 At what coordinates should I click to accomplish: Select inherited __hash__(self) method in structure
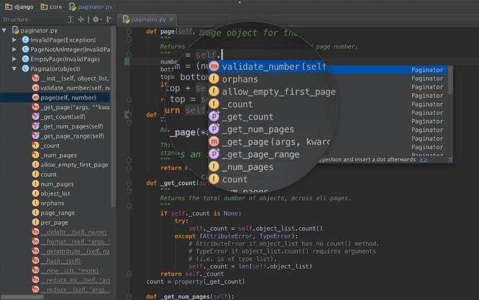pyautogui.click(x=61, y=261)
